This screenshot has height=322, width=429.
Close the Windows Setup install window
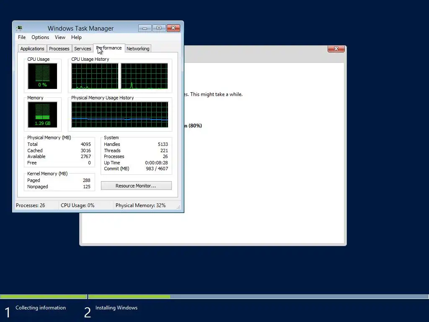tap(336, 49)
